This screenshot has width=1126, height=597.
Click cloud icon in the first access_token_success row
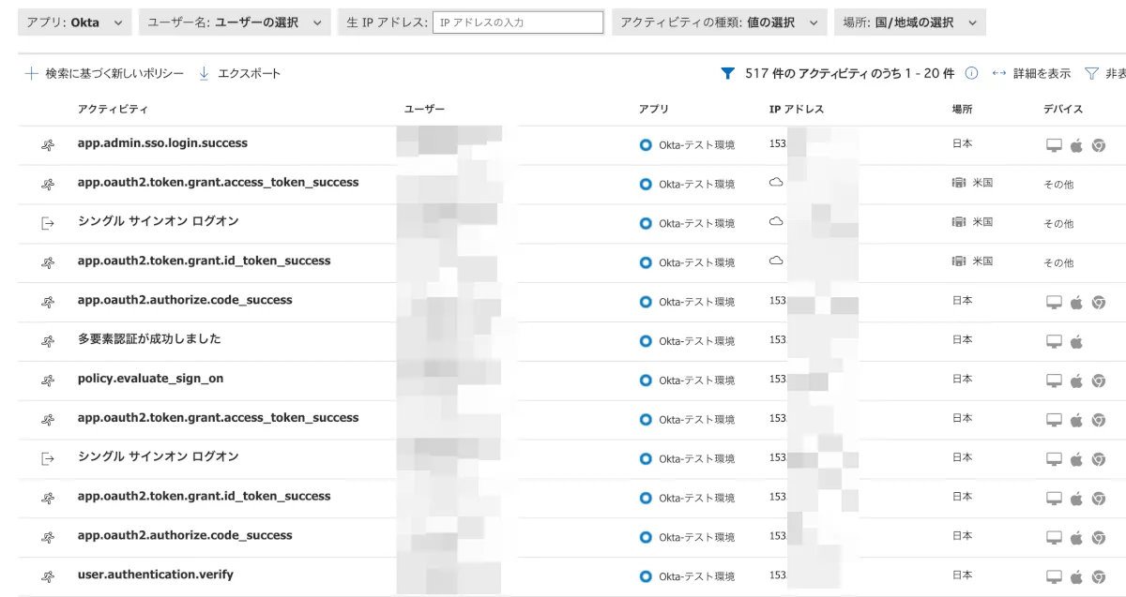coord(776,184)
